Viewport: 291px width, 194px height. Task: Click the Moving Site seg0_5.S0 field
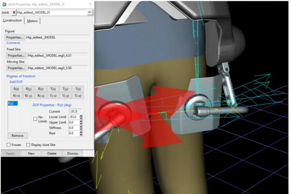[x=57, y=68]
